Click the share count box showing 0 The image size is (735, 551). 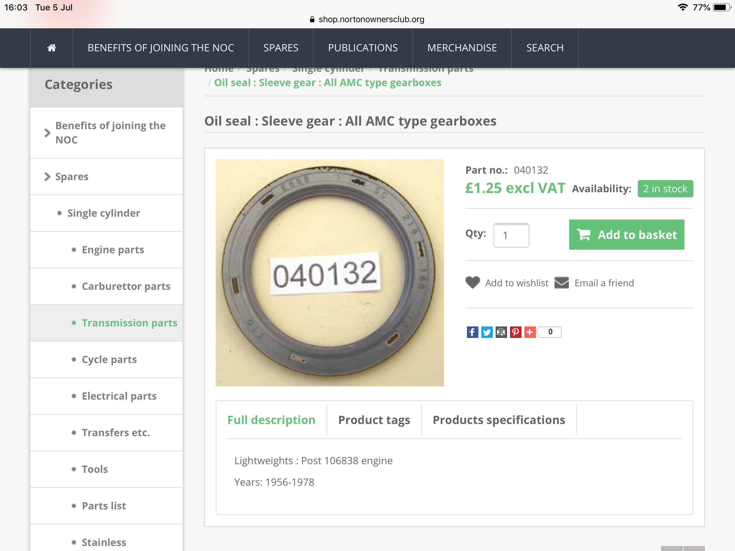(x=550, y=332)
